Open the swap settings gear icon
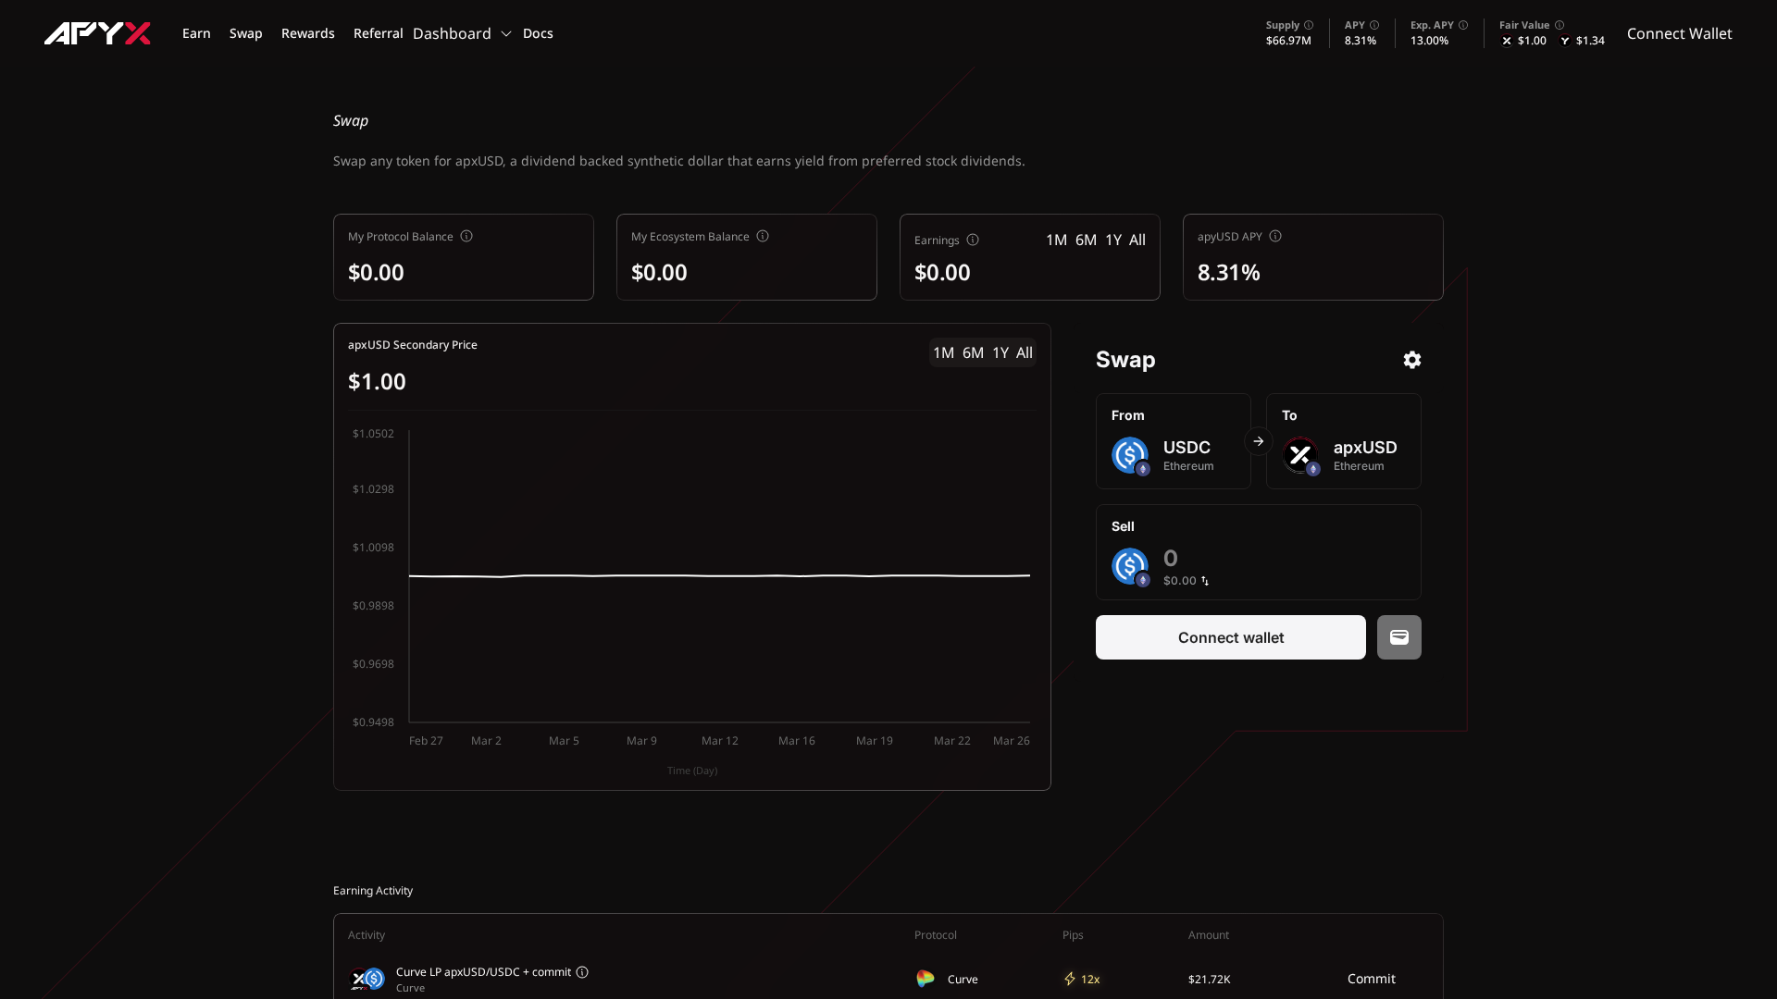Screen dimensions: 1777x999 [1411, 360]
